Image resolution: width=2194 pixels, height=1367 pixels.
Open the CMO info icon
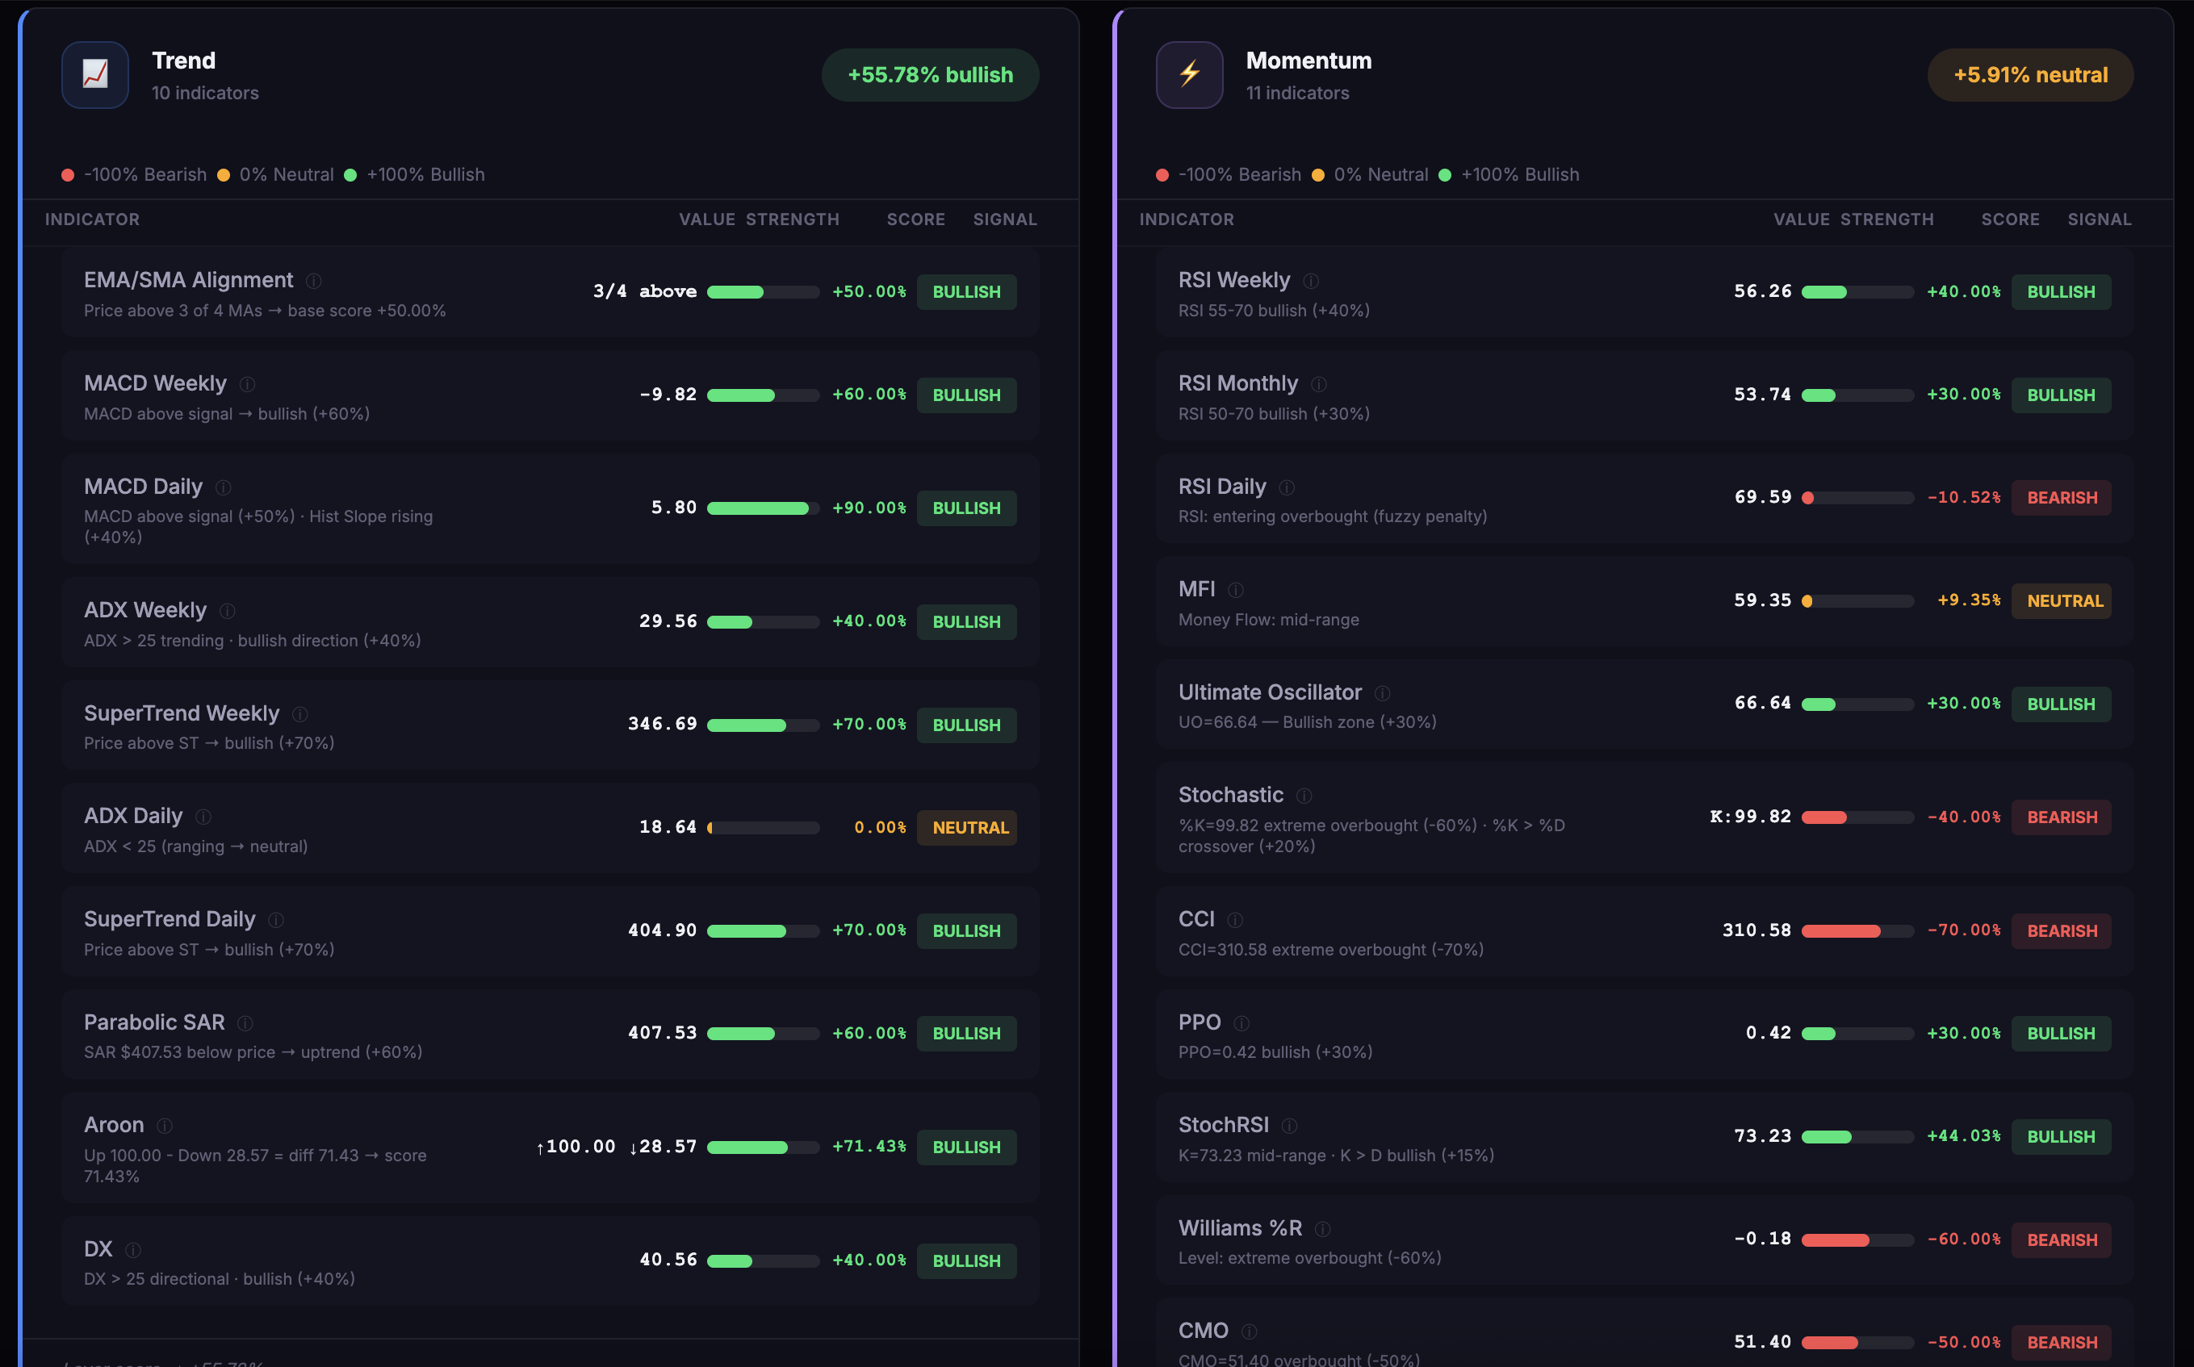pyautogui.click(x=1249, y=1331)
